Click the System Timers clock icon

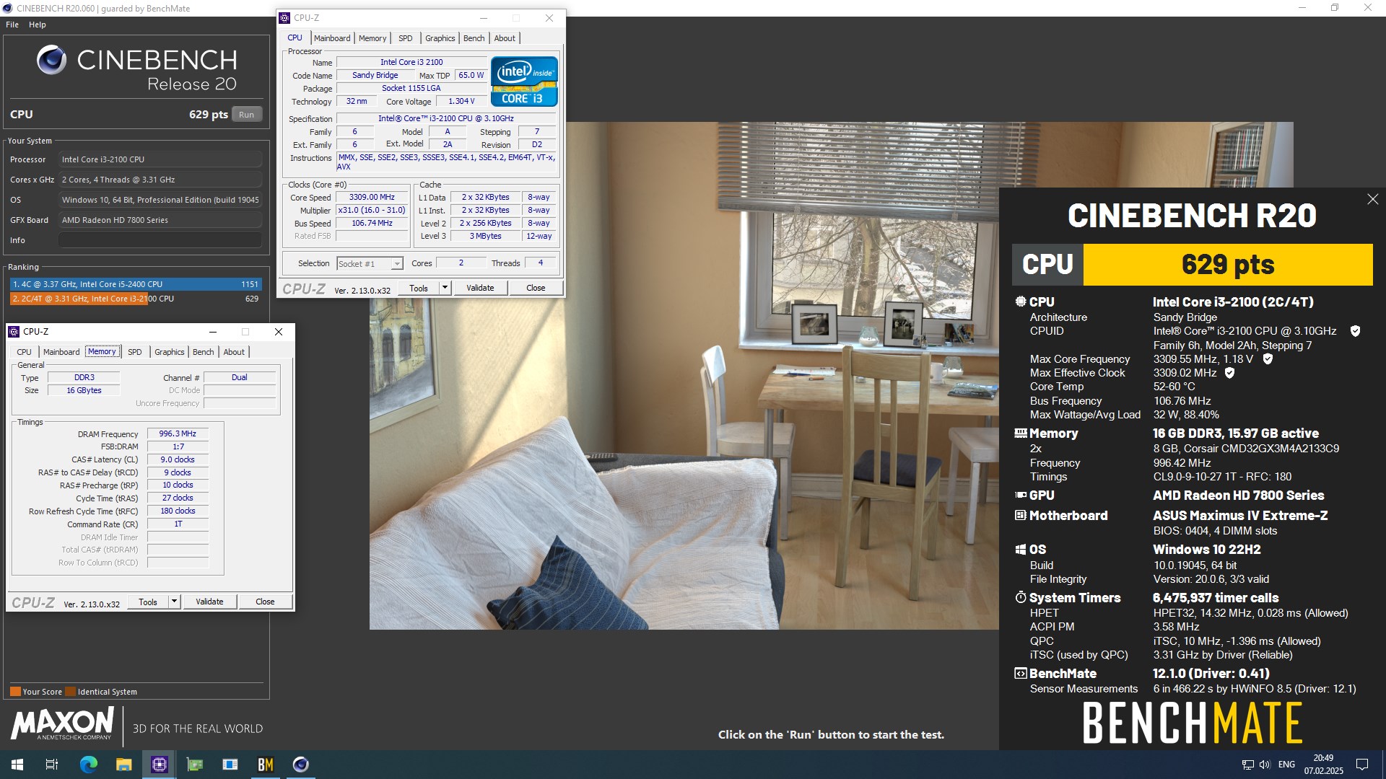click(1020, 598)
